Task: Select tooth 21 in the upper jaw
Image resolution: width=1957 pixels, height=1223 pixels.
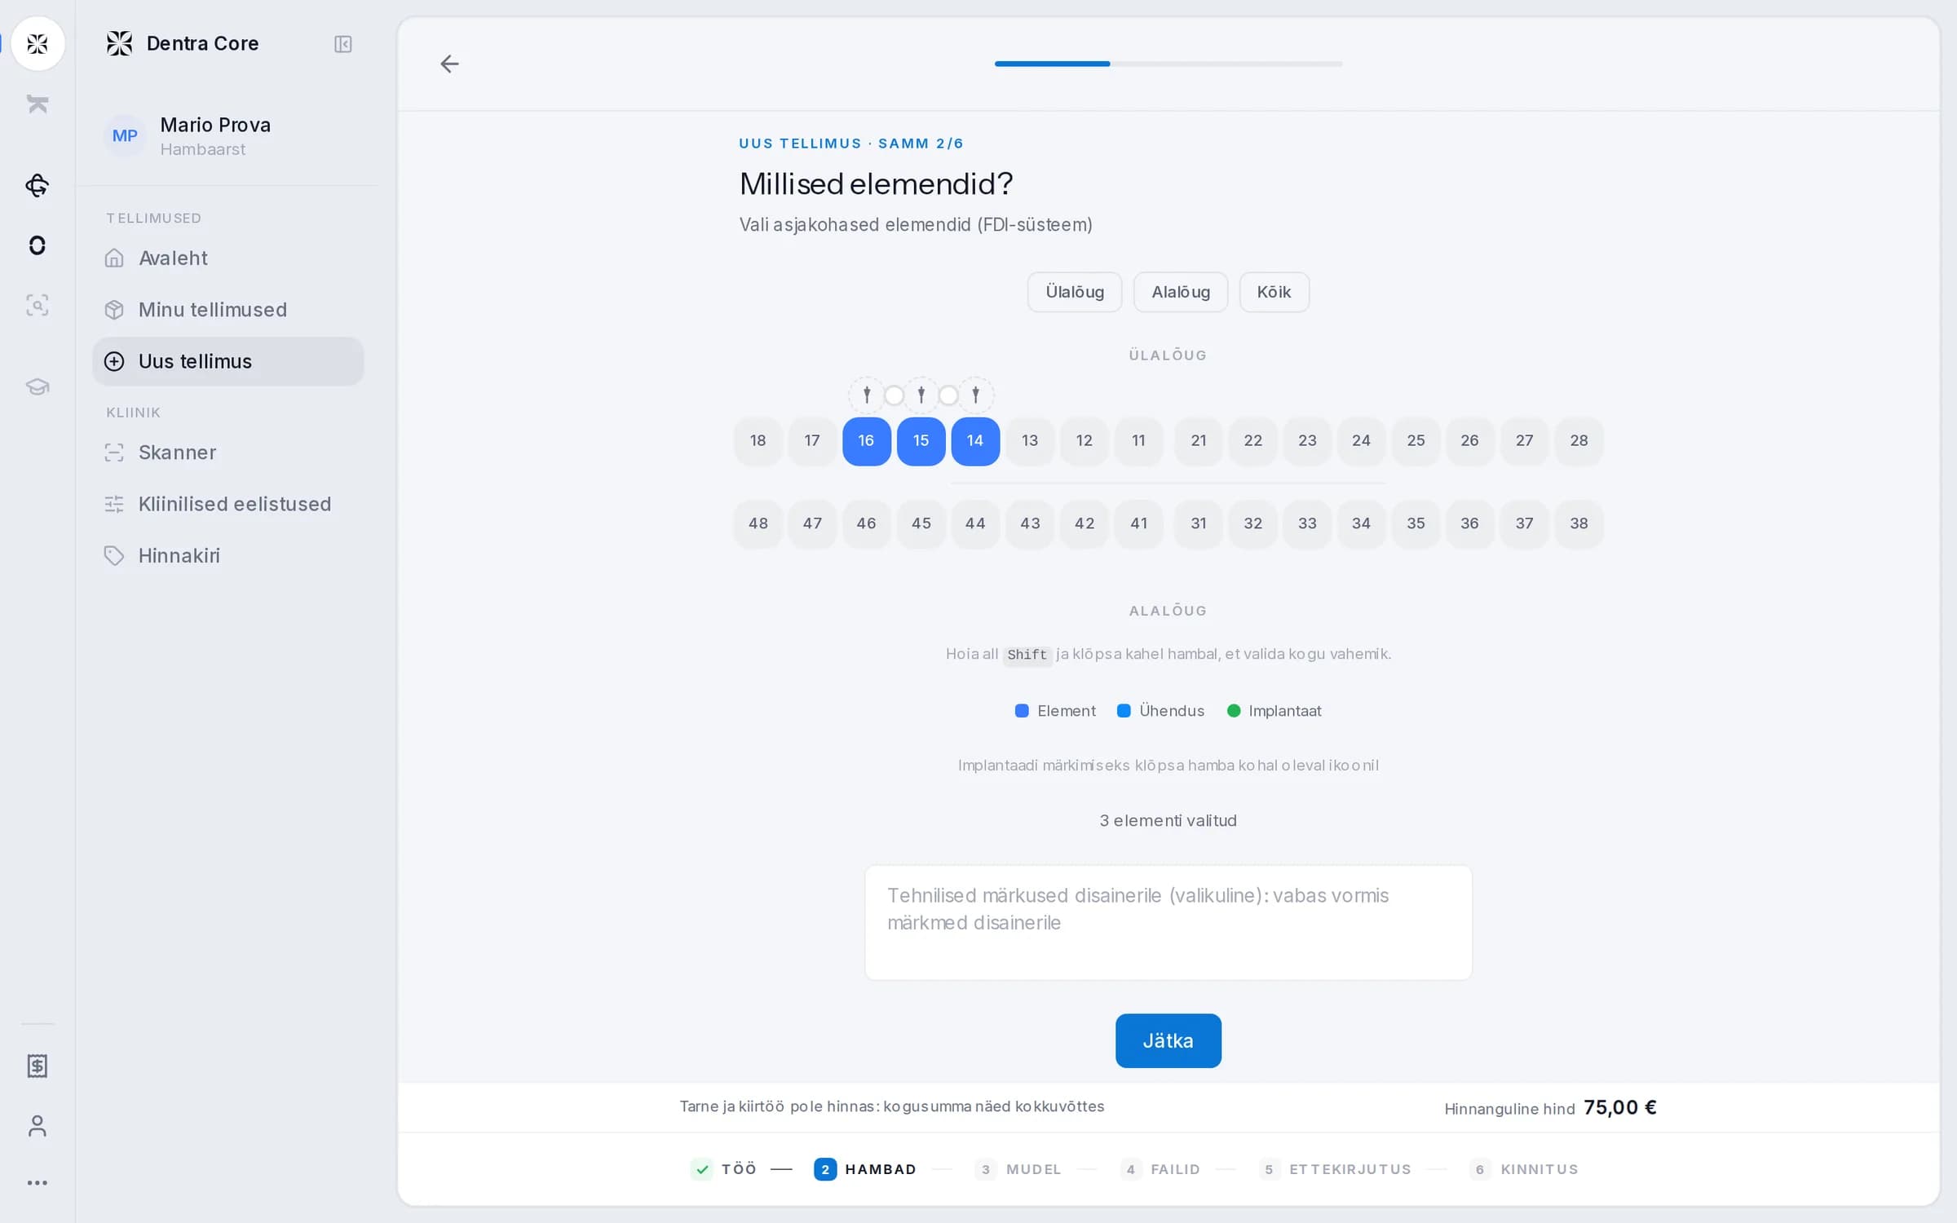Action: coord(1199,441)
